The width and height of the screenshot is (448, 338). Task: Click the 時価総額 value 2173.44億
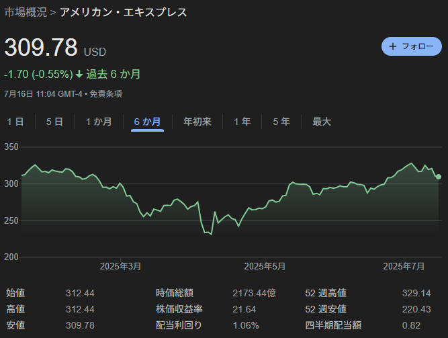[x=254, y=293]
